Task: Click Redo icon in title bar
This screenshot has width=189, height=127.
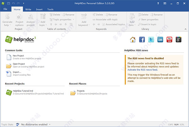Action: (18, 3)
